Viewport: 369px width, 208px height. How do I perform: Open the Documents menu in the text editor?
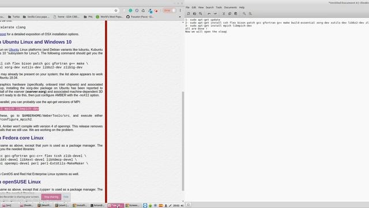[230, 8]
